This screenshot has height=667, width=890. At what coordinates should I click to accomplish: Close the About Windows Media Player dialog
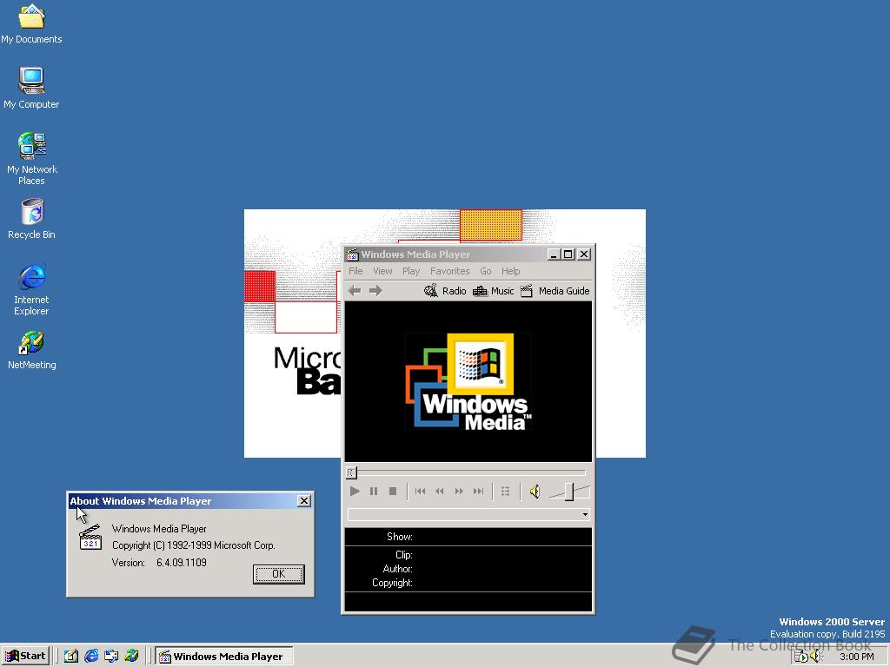coord(304,501)
